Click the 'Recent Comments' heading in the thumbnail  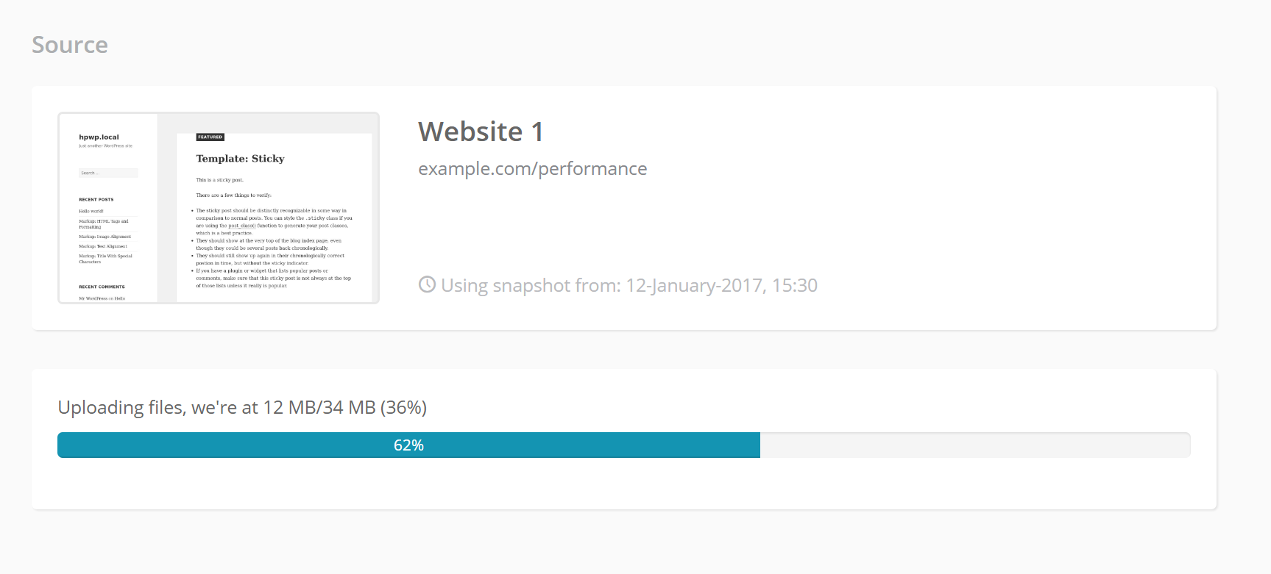(102, 287)
